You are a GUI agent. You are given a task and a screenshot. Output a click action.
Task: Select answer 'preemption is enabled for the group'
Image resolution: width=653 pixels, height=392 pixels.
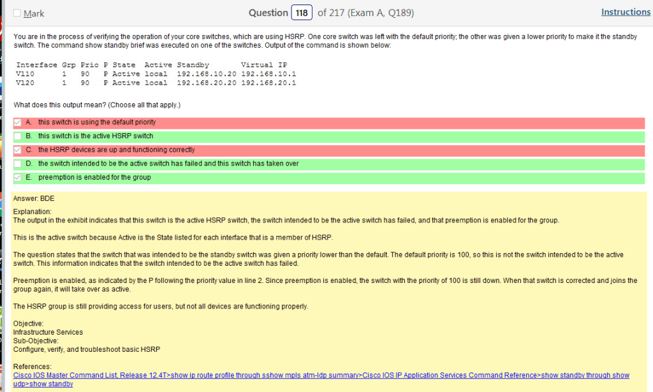coord(94,177)
